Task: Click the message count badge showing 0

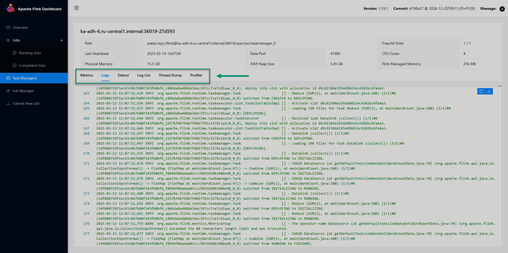Action: 502,9
